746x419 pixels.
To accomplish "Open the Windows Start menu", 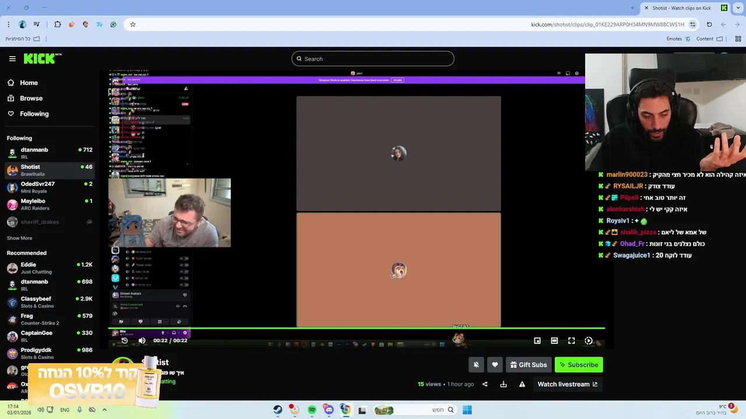I will coord(467,410).
